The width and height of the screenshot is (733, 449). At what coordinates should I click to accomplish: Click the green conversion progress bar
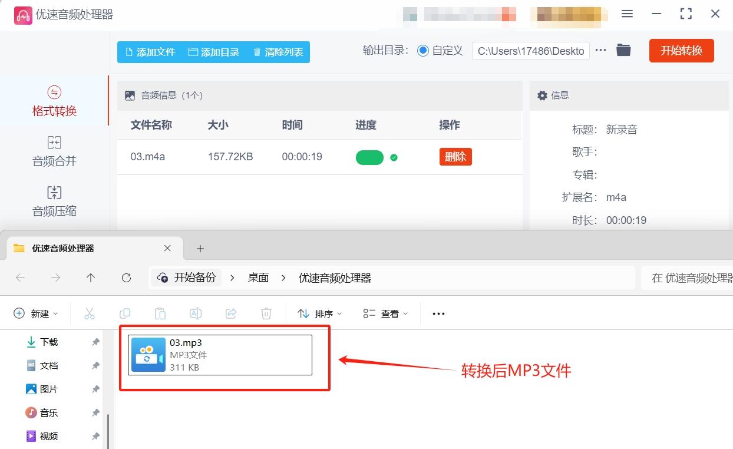pos(369,157)
